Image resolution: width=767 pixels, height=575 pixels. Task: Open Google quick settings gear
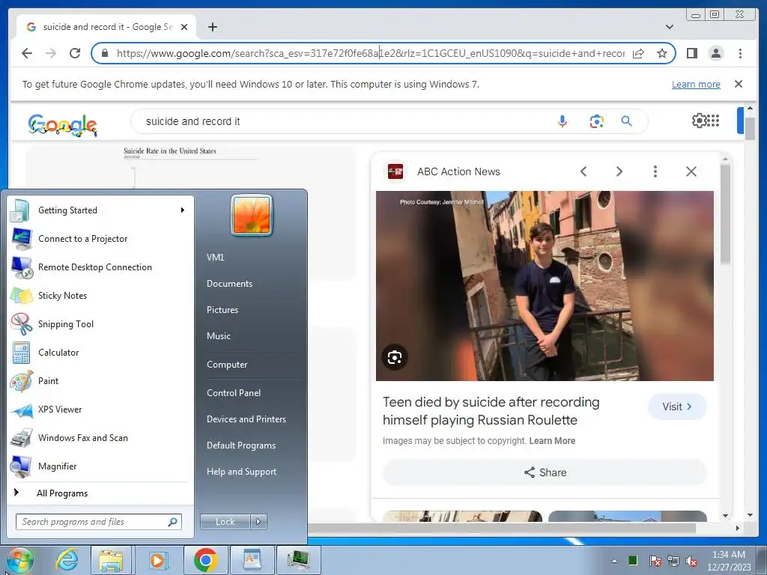(699, 121)
